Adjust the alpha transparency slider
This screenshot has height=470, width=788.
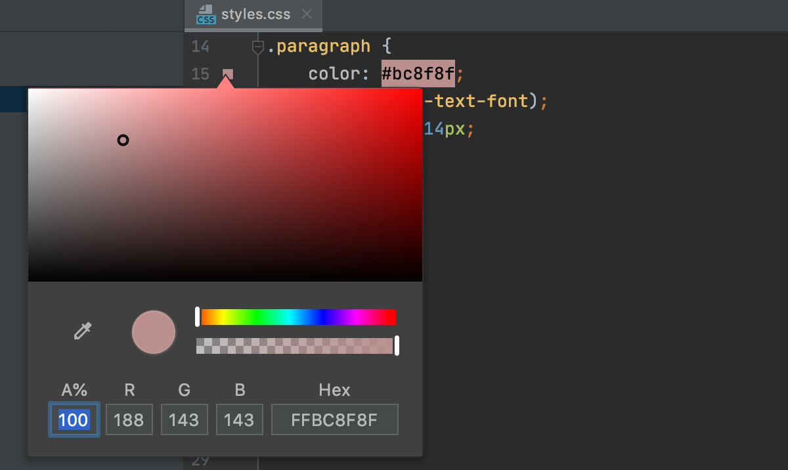tap(295, 346)
